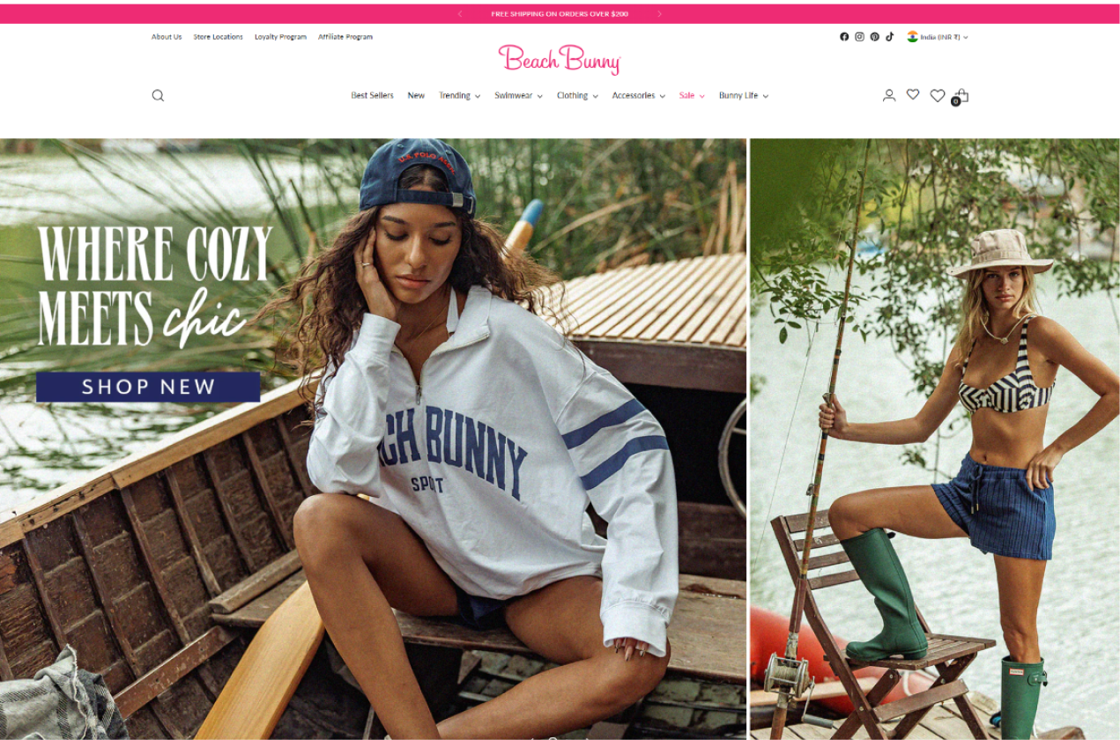Open the Sale menu
This screenshot has width=1120, height=740.
click(692, 95)
